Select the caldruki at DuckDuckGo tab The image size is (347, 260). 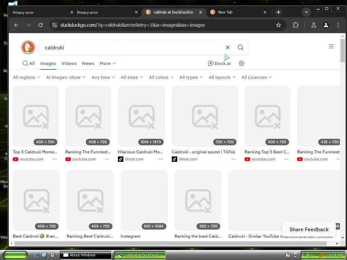click(x=174, y=12)
